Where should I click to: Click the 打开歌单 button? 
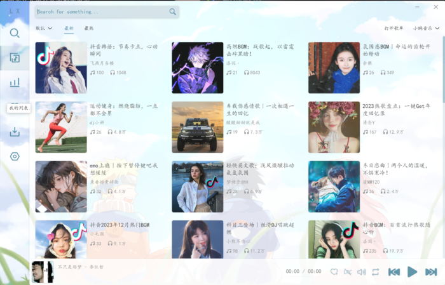tap(394, 29)
